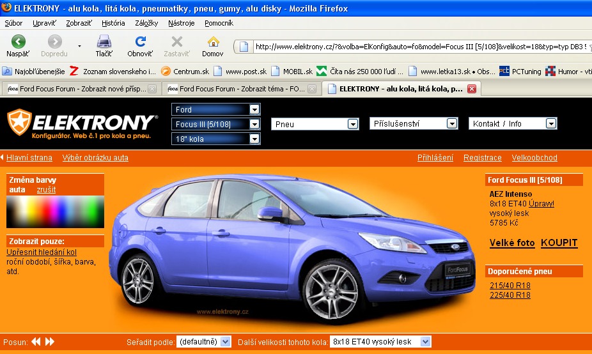Click the Print toolbar icon

tap(104, 43)
